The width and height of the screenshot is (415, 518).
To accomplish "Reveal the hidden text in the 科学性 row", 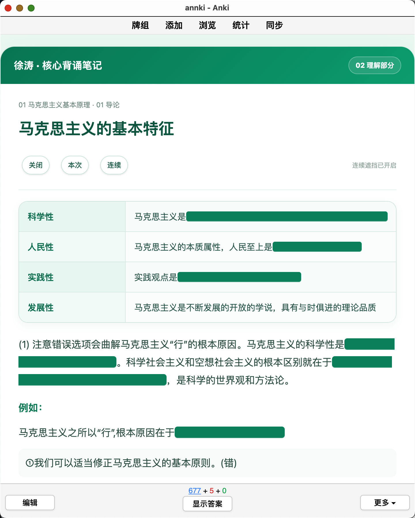I will (x=287, y=216).
